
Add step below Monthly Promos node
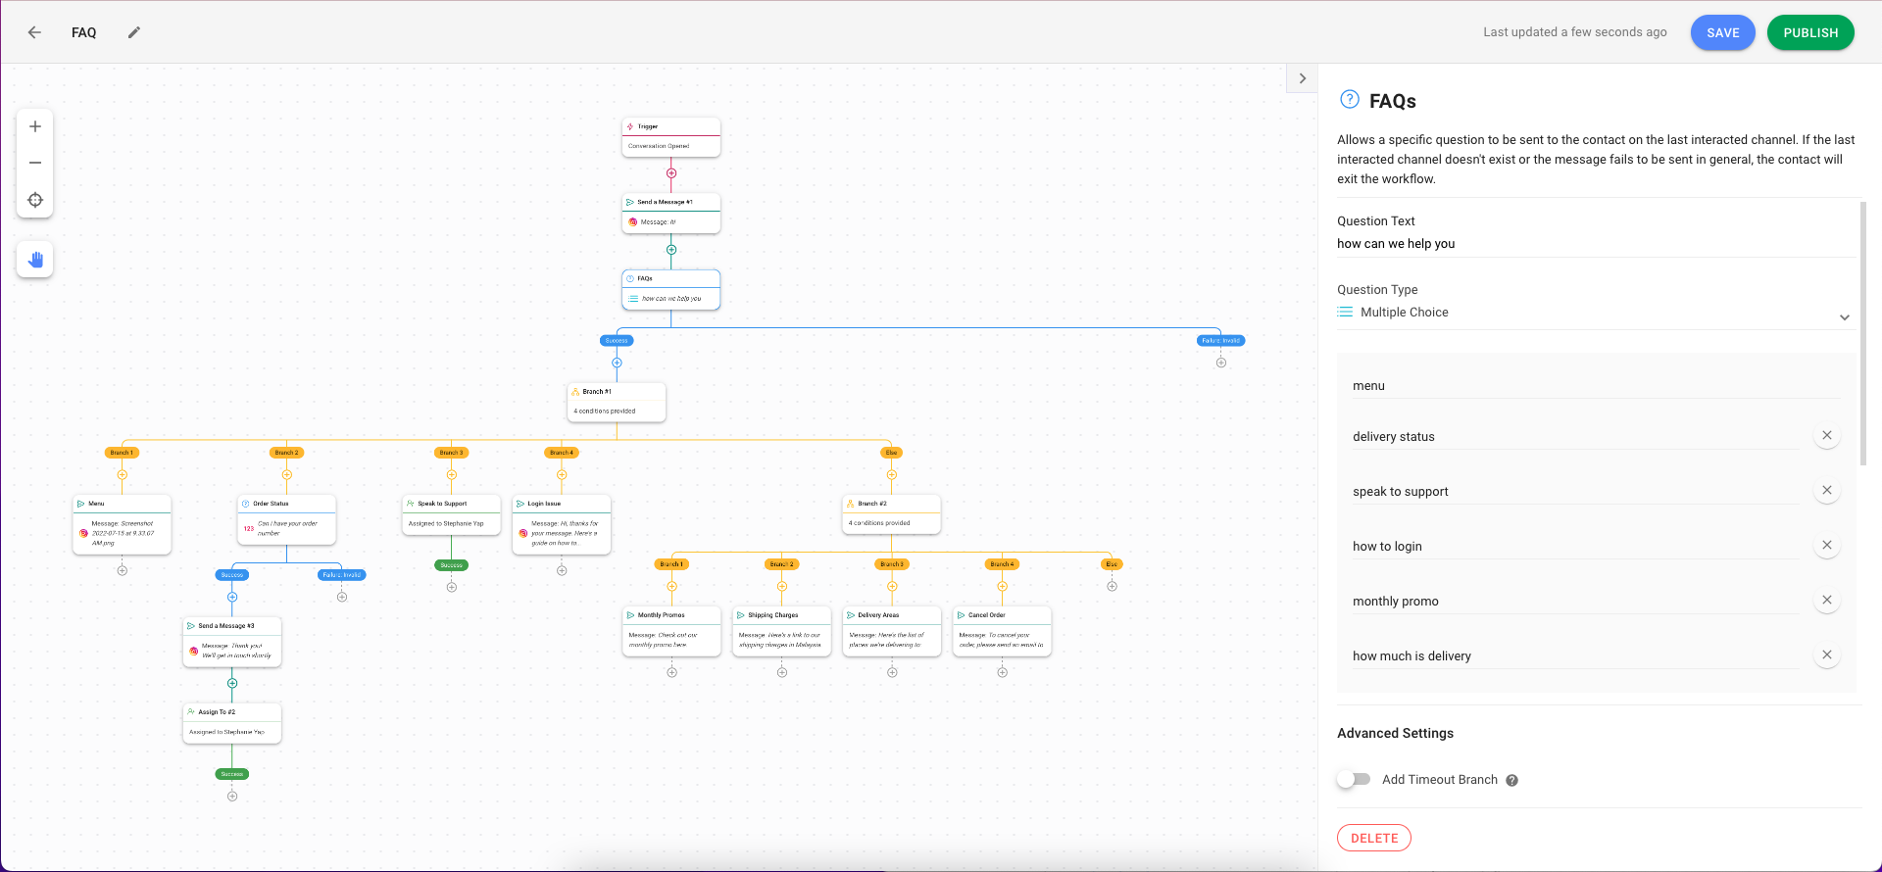click(672, 672)
